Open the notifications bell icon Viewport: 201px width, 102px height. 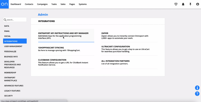click(x=183, y=4)
